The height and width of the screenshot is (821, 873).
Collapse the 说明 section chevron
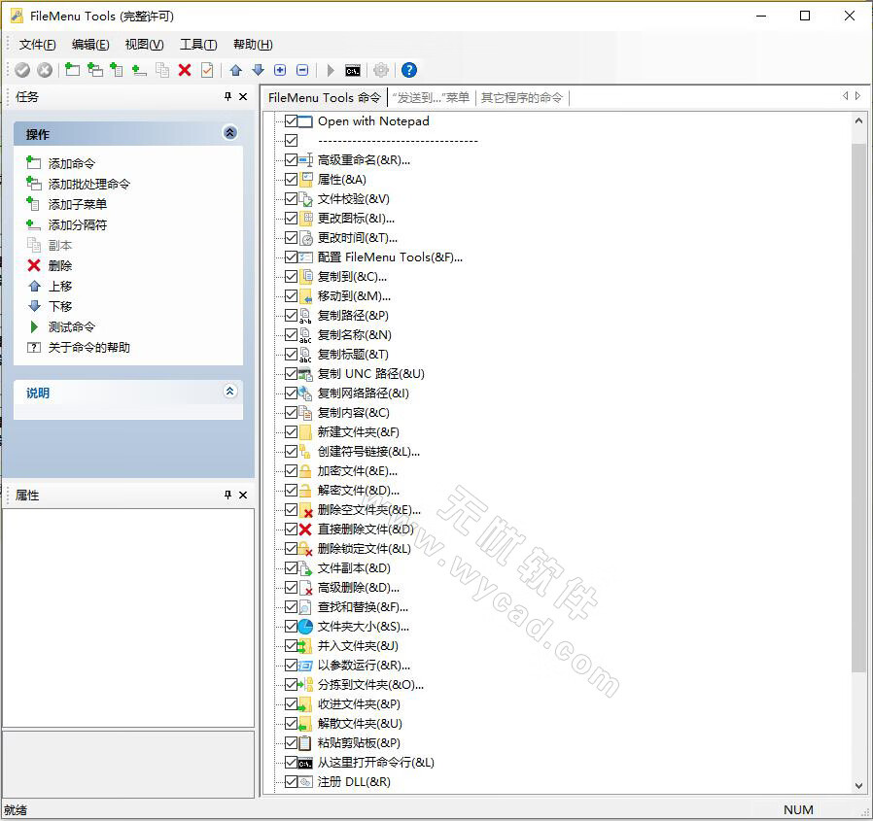230,392
